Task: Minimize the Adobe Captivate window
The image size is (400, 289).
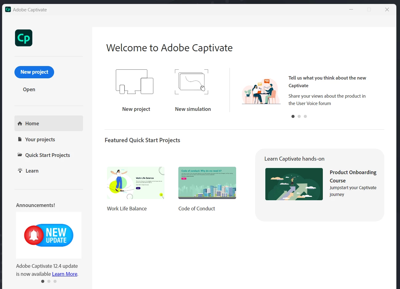Action: [351, 10]
